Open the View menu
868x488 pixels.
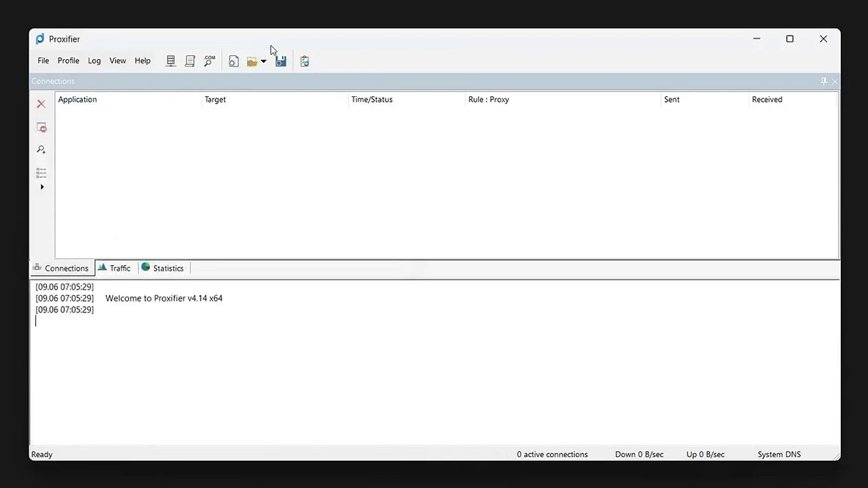[x=118, y=61]
